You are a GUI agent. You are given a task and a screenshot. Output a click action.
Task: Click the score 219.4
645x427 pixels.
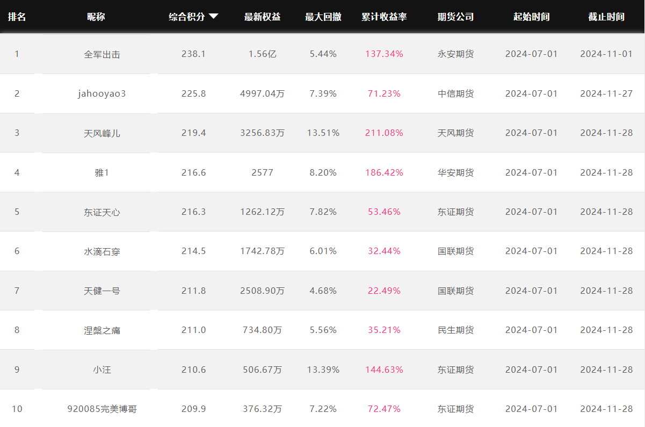(194, 133)
